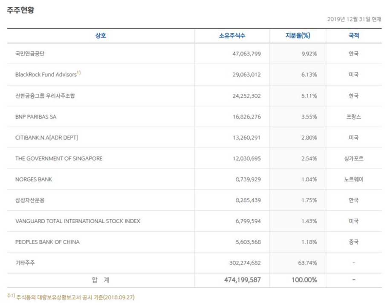Click the 소유주식수 column header

tap(232, 35)
